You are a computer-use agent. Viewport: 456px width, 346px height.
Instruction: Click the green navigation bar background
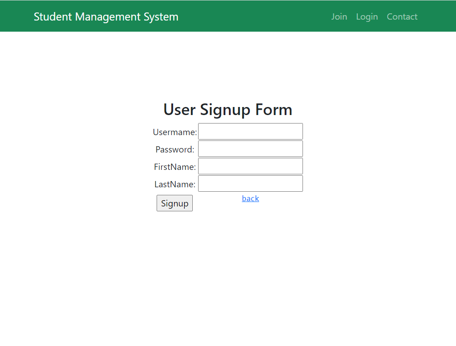(x=245, y=16)
